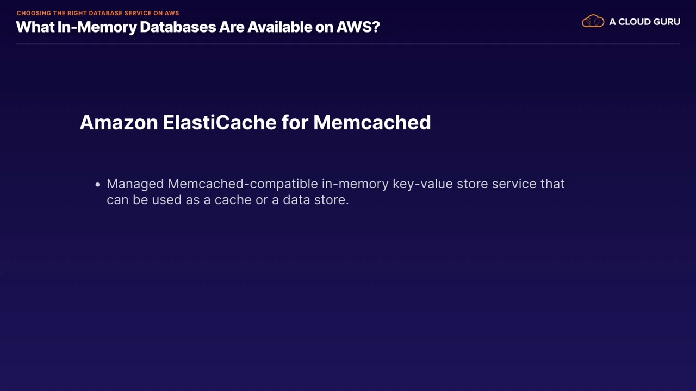Click the A Cloud Guru cloud logo icon
The height and width of the screenshot is (391, 696).
coord(593,22)
